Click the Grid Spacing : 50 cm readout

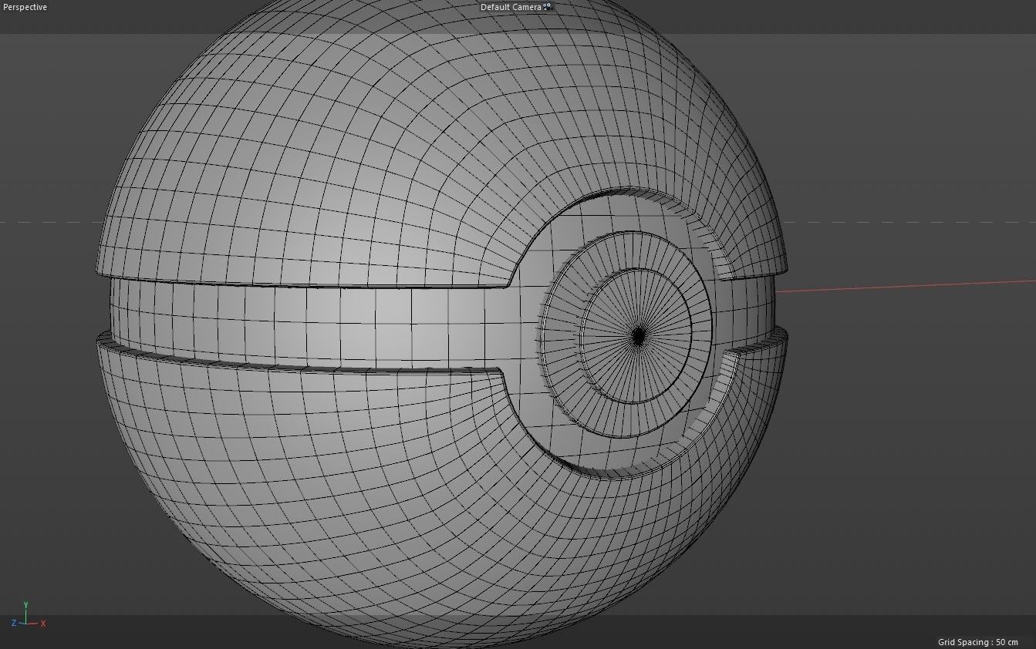coord(977,642)
